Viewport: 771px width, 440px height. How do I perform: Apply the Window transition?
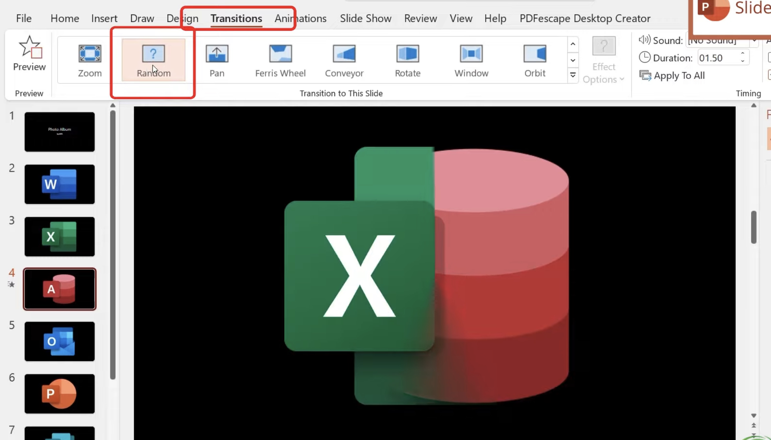(x=471, y=60)
